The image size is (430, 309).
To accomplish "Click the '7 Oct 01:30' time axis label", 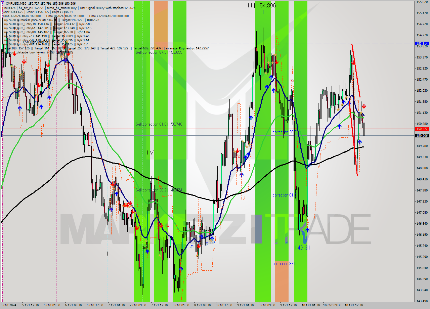I will click(x=116, y=305).
